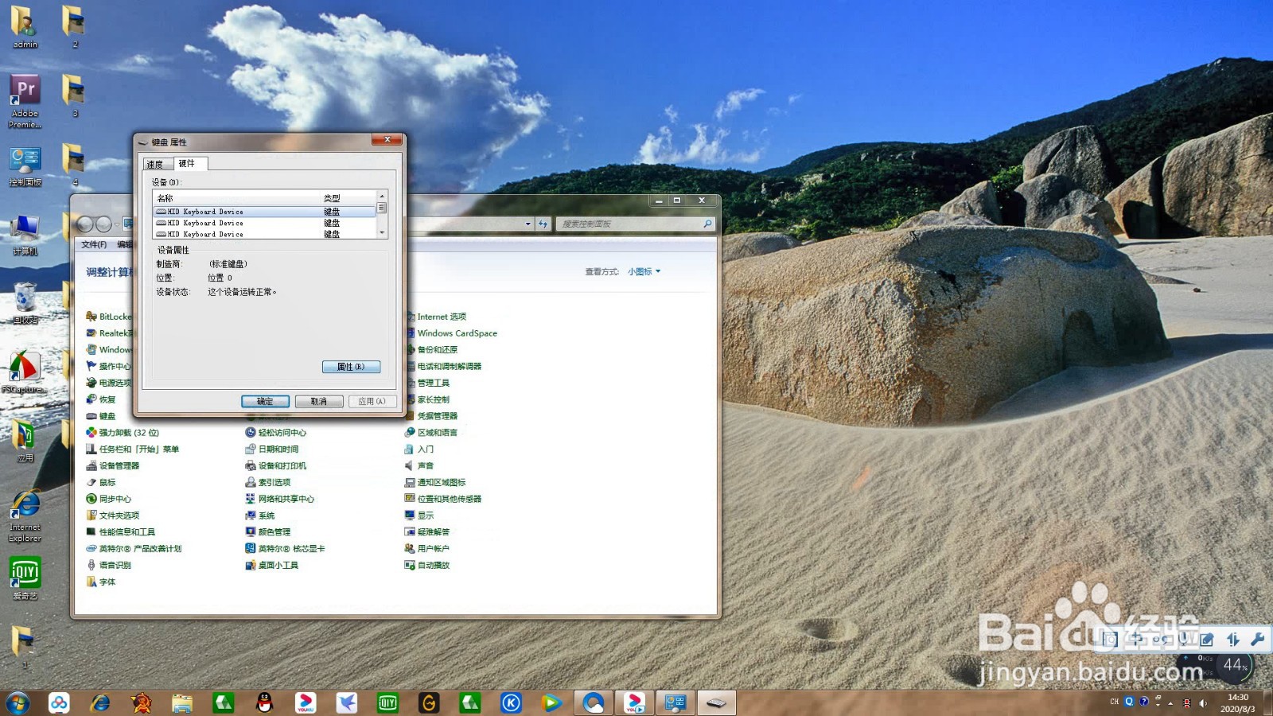
Task: Open the 设备和打印机 control panel item
Action: point(276,465)
